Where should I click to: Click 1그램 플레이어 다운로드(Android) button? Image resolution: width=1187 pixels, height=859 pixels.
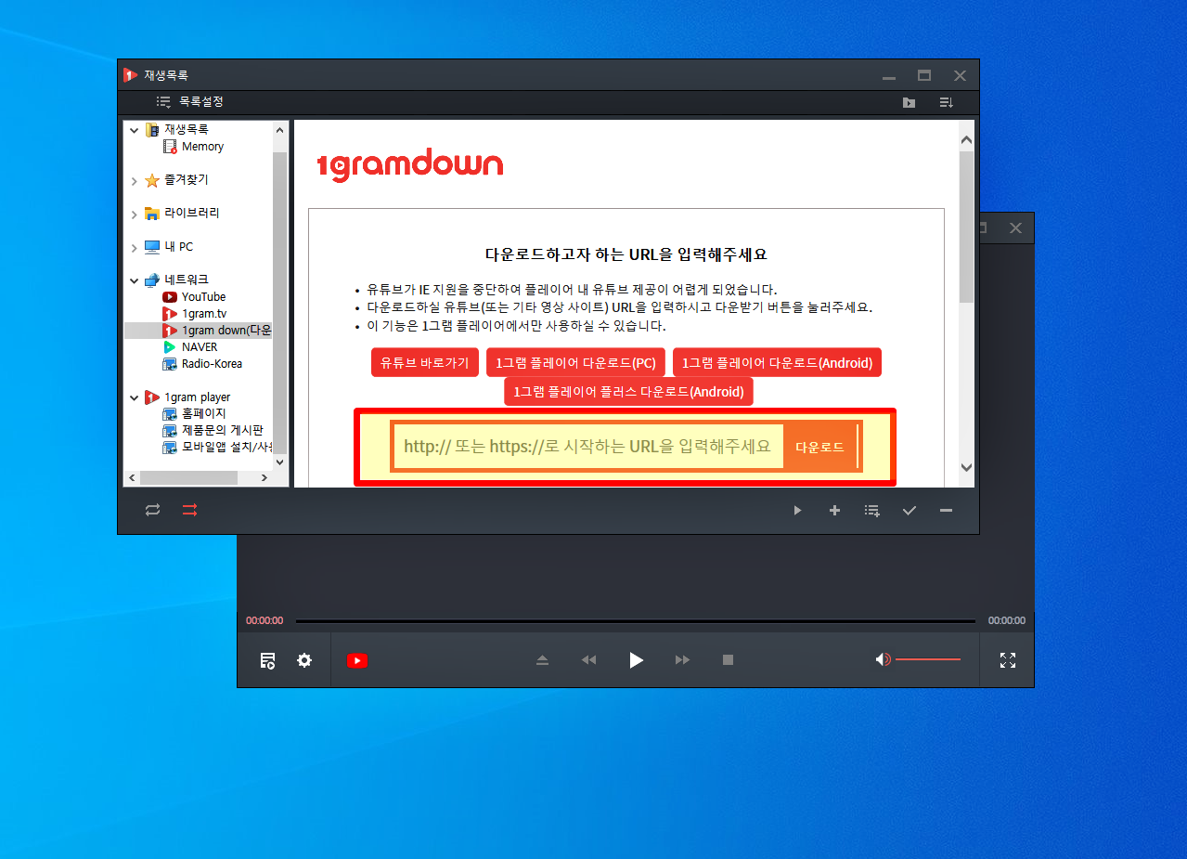pyautogui.click(x=777, y=363)
